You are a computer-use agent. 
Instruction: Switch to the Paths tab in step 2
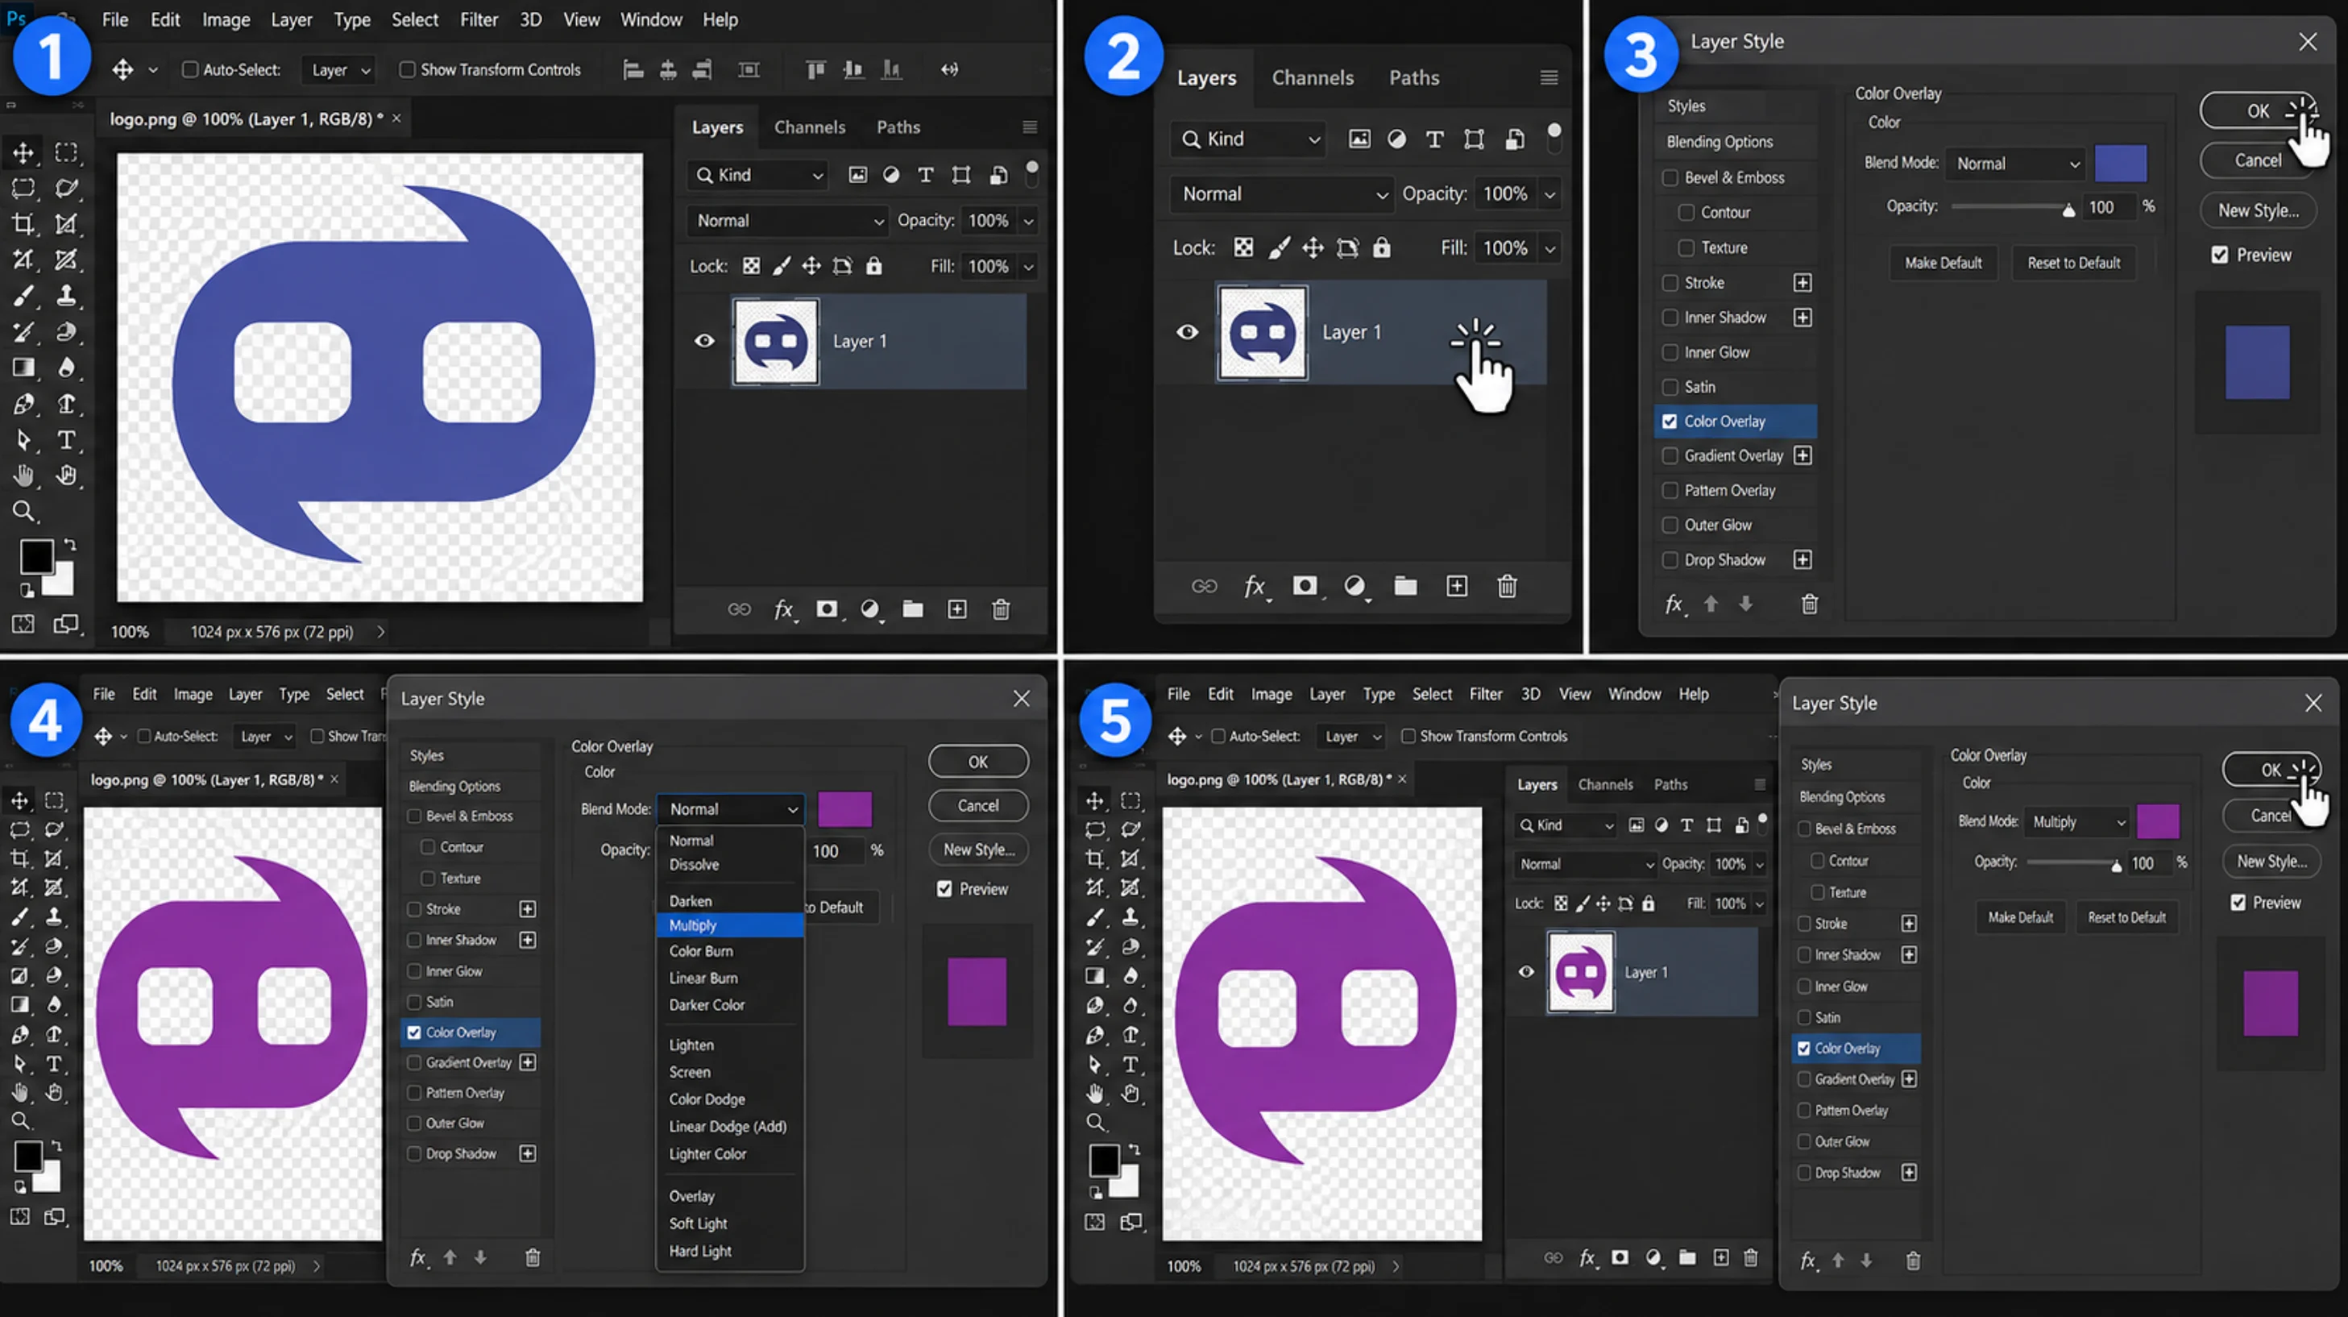tap(1414, 77)
